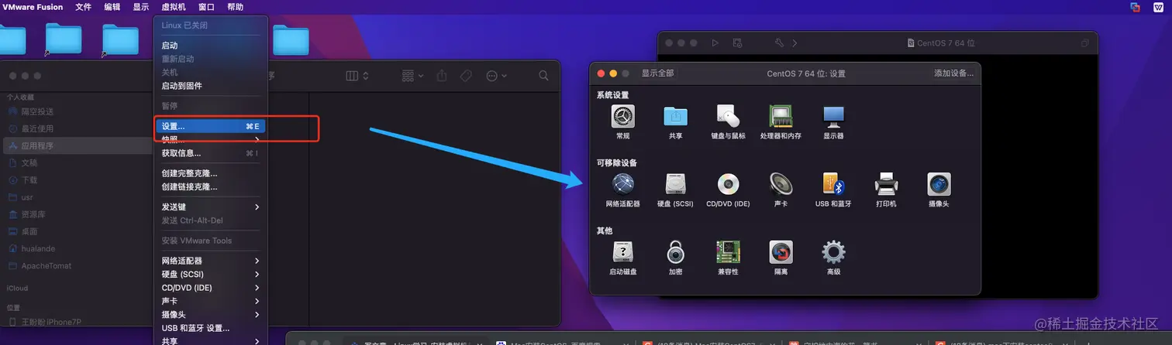The width and height of the screenshot is (1172, 345).
Task: Select 创建完整克隆... menu entry
Action: tap(211, 173)
